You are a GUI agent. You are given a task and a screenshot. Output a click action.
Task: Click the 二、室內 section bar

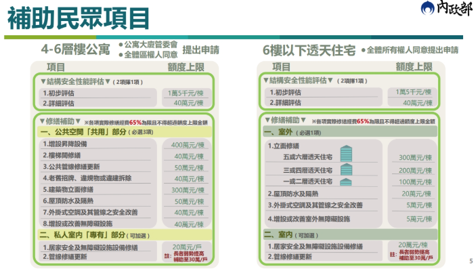click(x=349, y=234)
